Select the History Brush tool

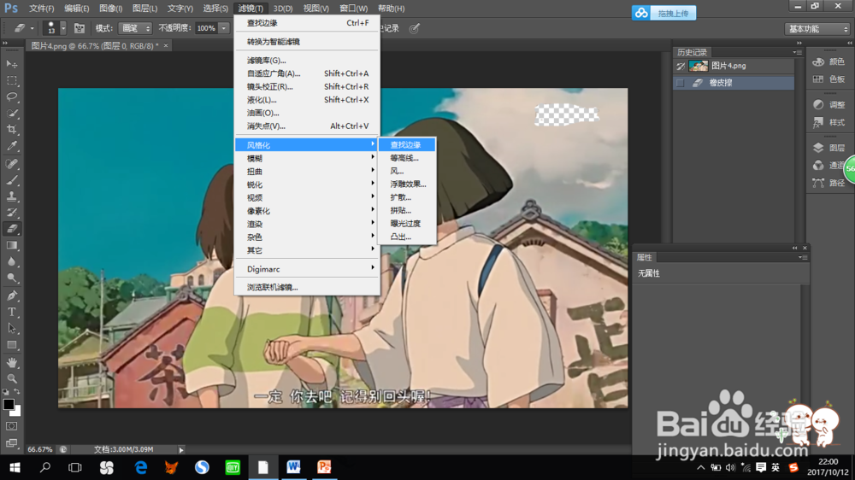(x=11, y=213)
